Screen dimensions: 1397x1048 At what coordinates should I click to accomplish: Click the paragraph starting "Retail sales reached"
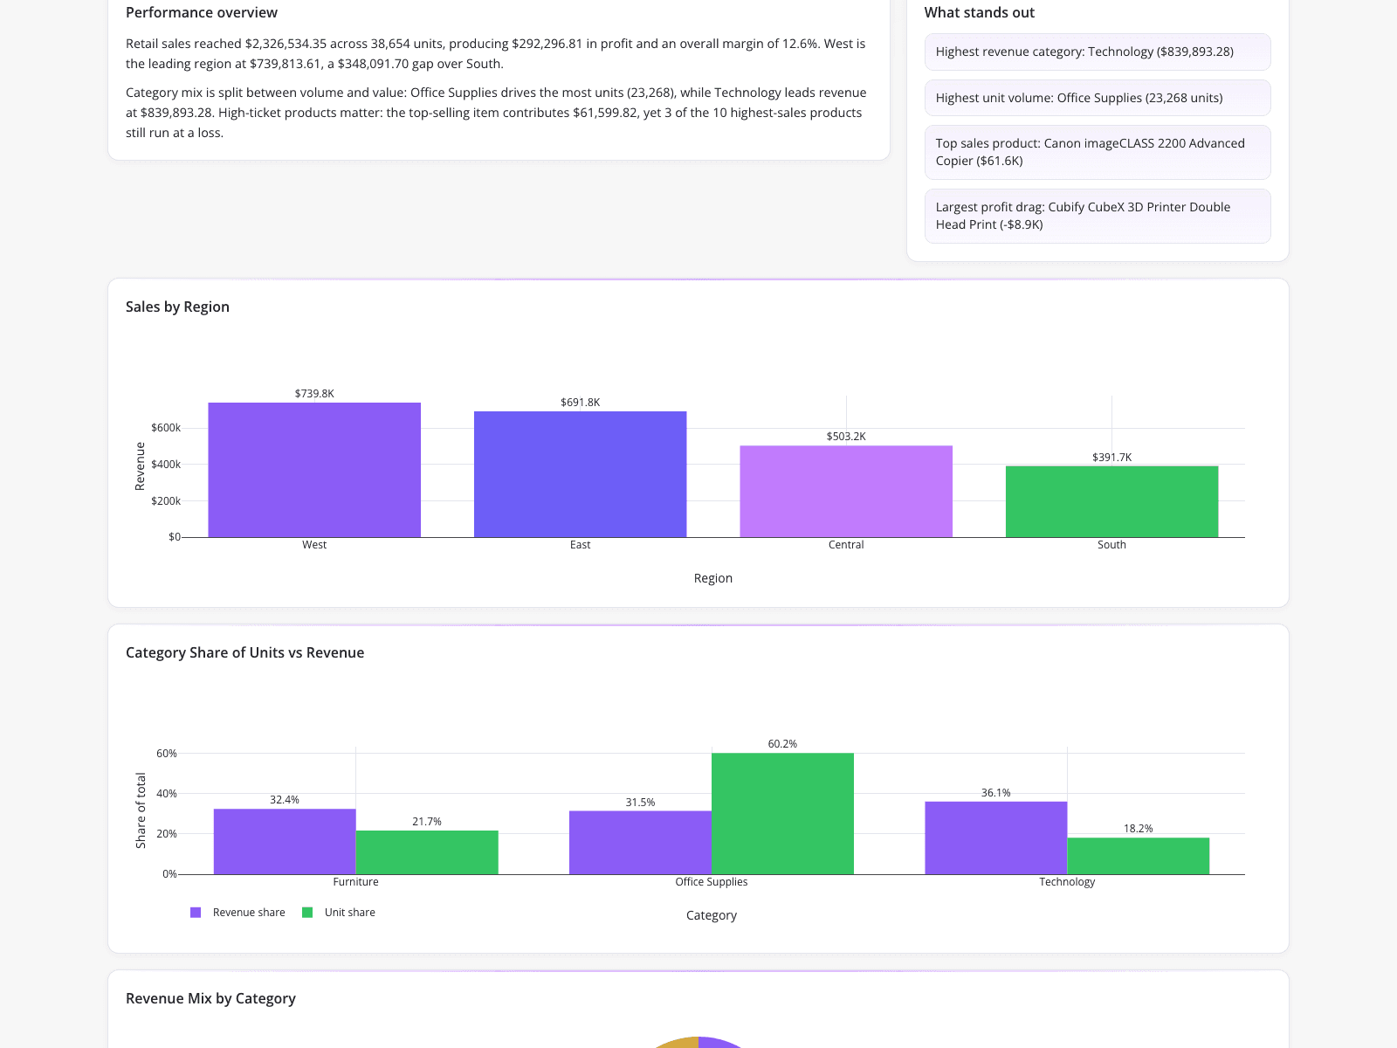pos(496,53)
